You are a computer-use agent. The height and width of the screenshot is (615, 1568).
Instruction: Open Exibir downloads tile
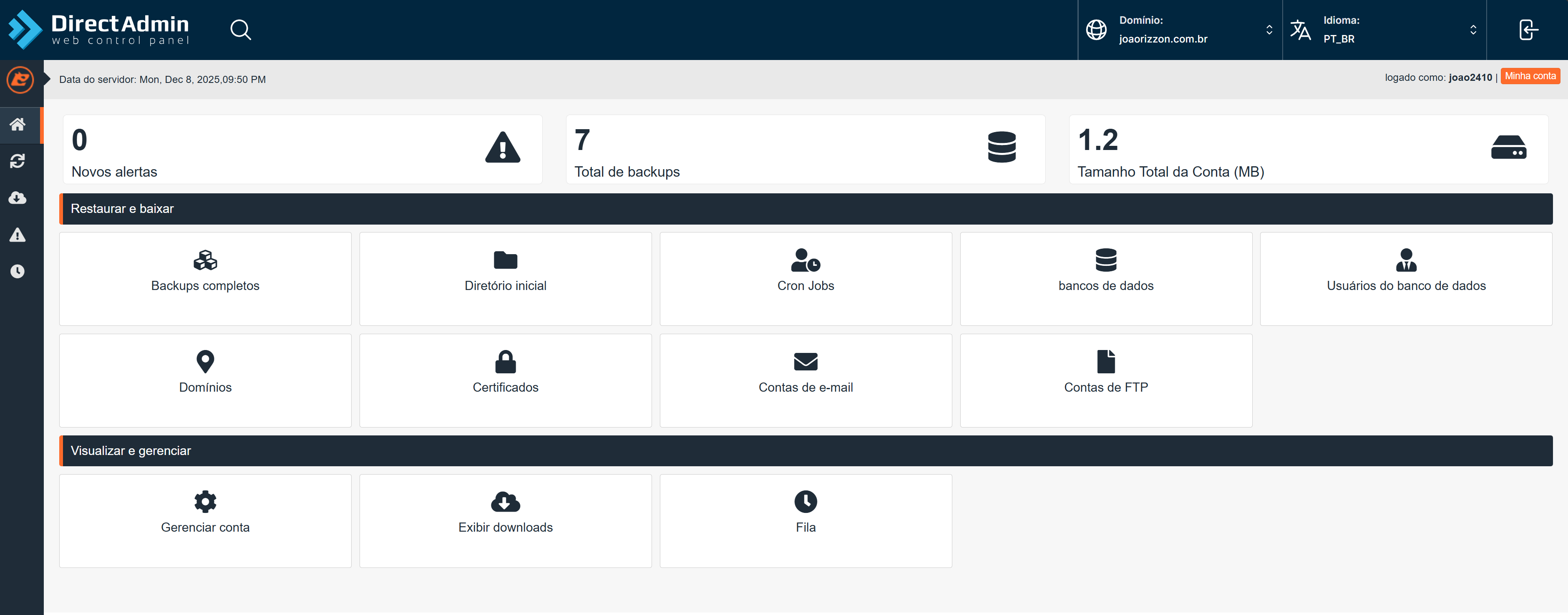point(505,520)
